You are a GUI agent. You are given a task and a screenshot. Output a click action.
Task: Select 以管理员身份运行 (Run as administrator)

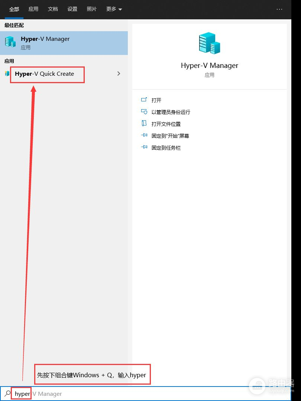(x=171, y=112)
